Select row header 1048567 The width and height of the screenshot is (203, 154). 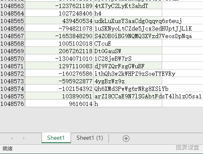[x=13, y=36]
